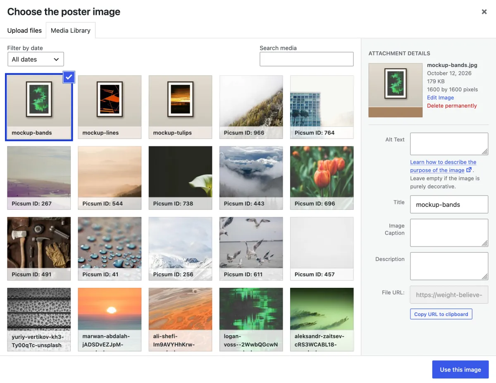Open the Filter by date dropdown
Image resolution: width=496 pixels, height=383 pixels.
(x=36, y=59)
